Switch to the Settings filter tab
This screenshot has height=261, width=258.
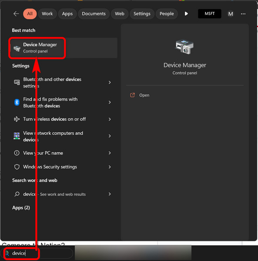(142, 14)
